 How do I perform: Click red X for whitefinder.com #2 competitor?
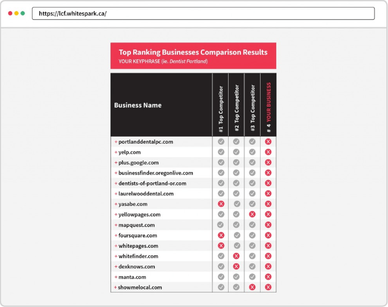pyautogui.click(x=236, y=256)
